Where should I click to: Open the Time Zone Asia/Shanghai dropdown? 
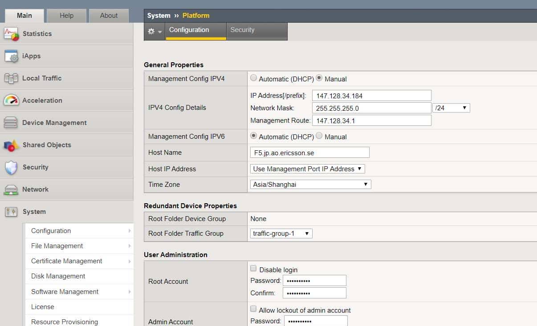310,184
